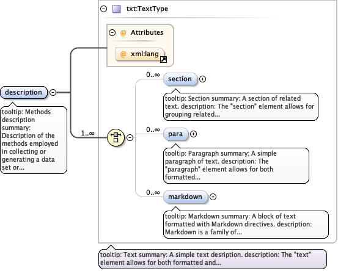Select the para element node
338x271 pixels.
[x=175, y=134]
